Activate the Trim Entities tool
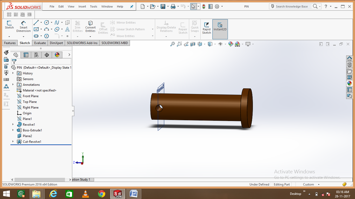This screenshot has height=199, width=355. (77, 26)
